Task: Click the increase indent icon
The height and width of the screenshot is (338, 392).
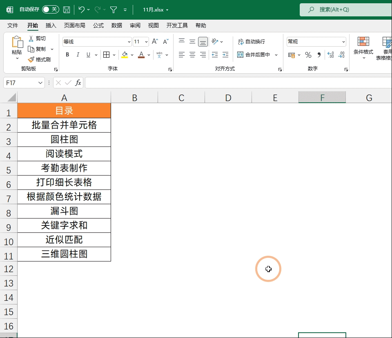Action: (x=225, y=55)
